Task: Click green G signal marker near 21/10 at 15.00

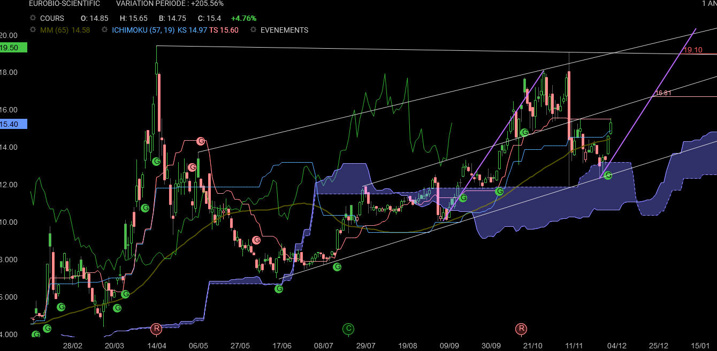Action: (x=524, y=132)
